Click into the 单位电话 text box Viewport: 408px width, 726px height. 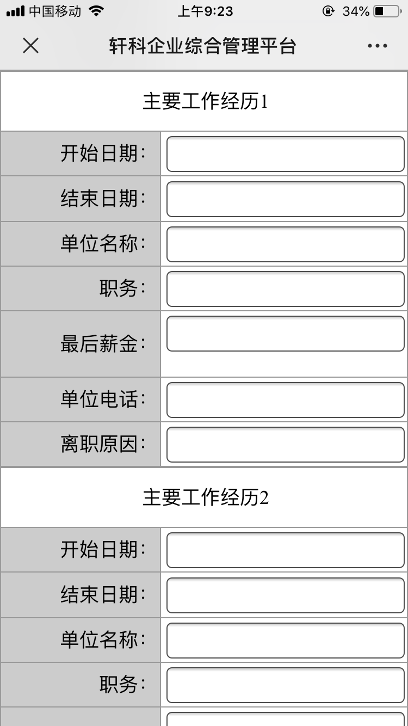pos(286,400)
